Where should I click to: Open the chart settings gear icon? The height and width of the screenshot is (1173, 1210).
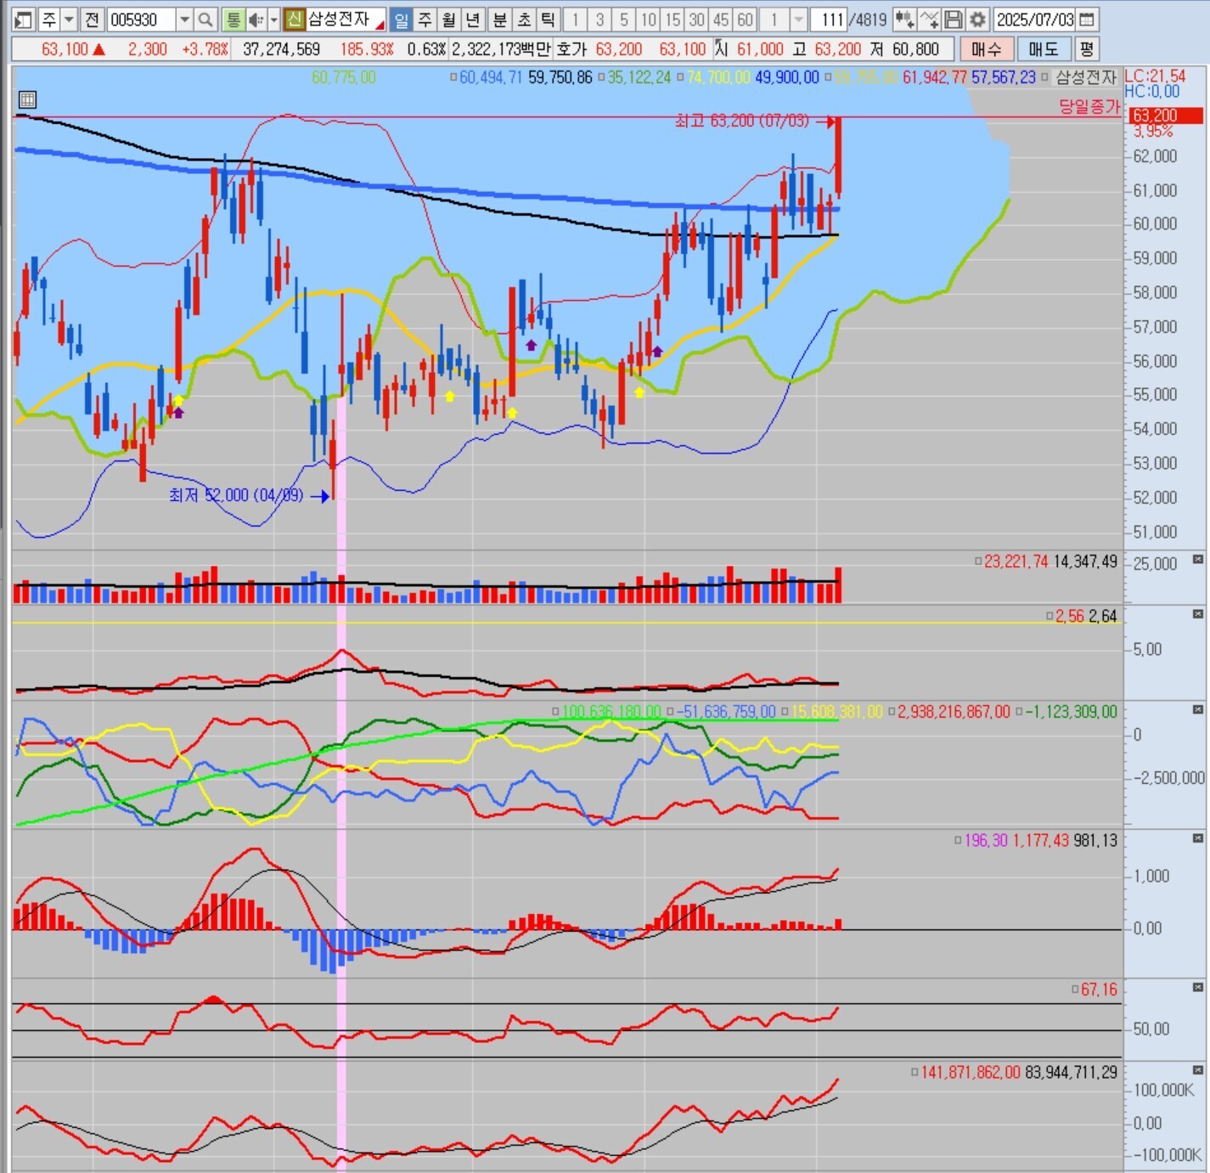[978, 20]
